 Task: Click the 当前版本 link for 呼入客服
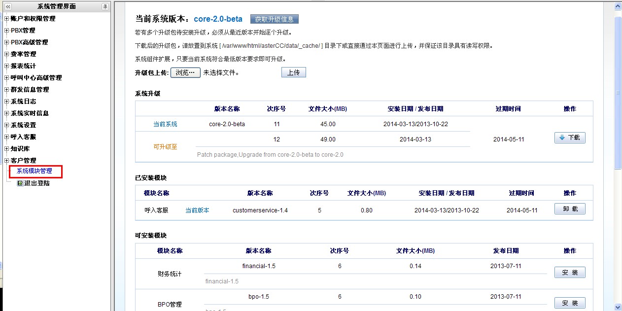197,210
